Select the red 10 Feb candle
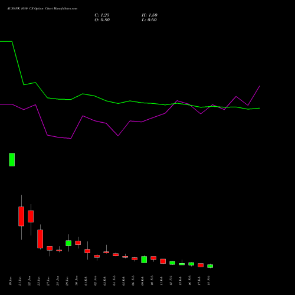The width and height of the screenshot is (295, 295). [x=153, y=258]
